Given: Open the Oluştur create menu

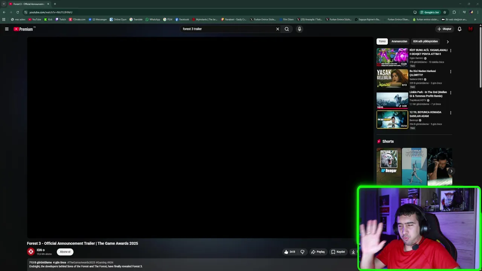Looking at the screenshot, I should (444, 29).
